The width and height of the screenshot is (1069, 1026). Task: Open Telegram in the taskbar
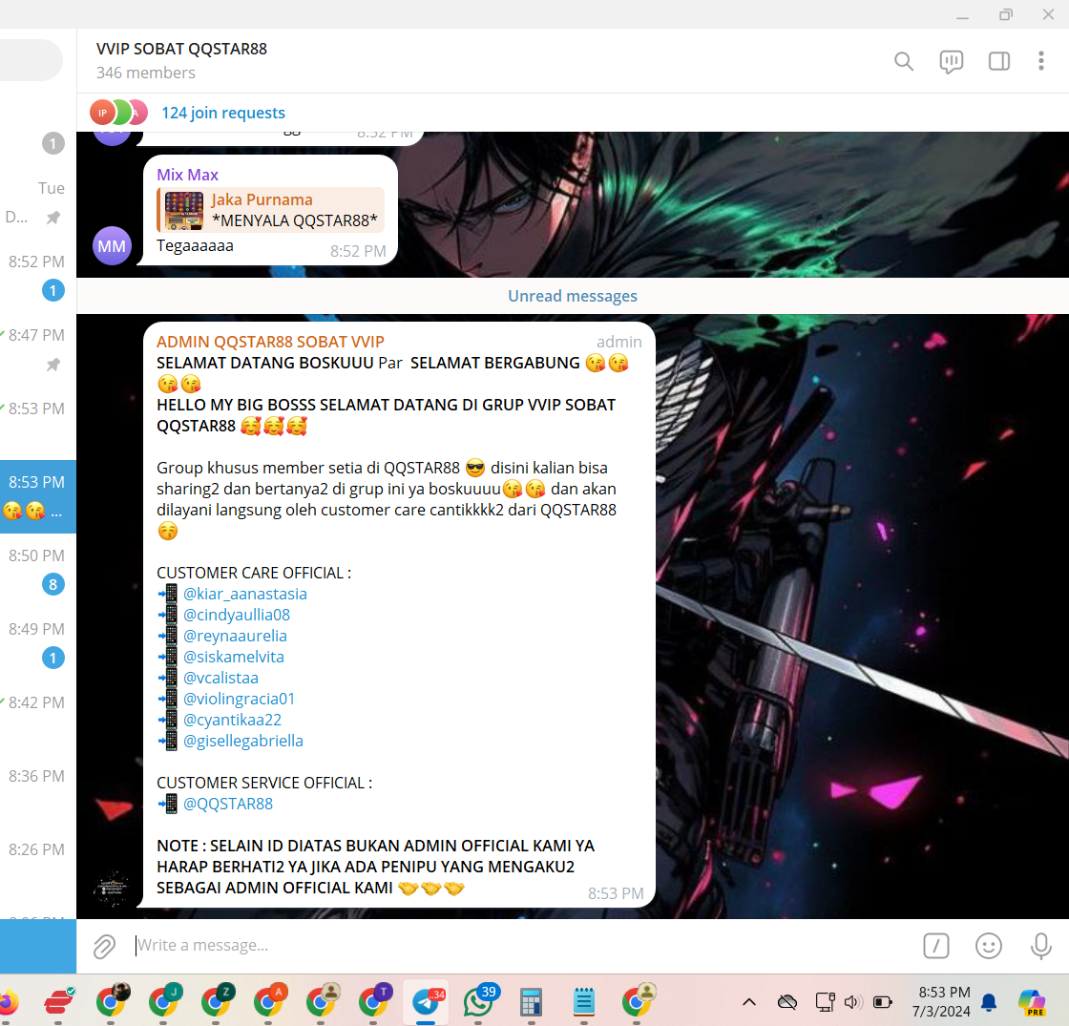(x=426, y=1002)
